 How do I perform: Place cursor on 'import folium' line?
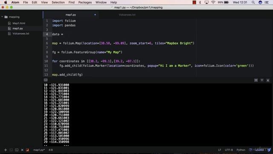[64, 21]
